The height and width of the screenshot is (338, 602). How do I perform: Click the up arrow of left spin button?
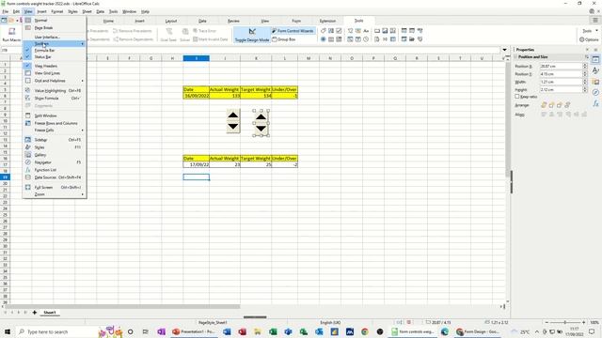coord(233,115)
